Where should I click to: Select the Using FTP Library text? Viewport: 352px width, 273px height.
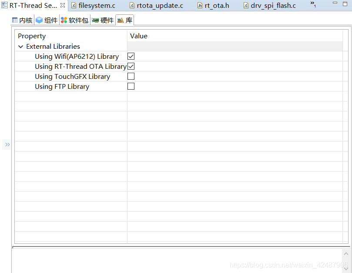(62, 87)
